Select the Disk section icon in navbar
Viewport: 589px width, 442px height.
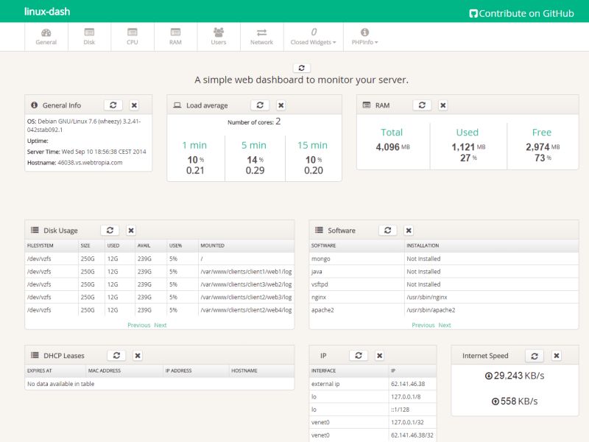(89, 37)
